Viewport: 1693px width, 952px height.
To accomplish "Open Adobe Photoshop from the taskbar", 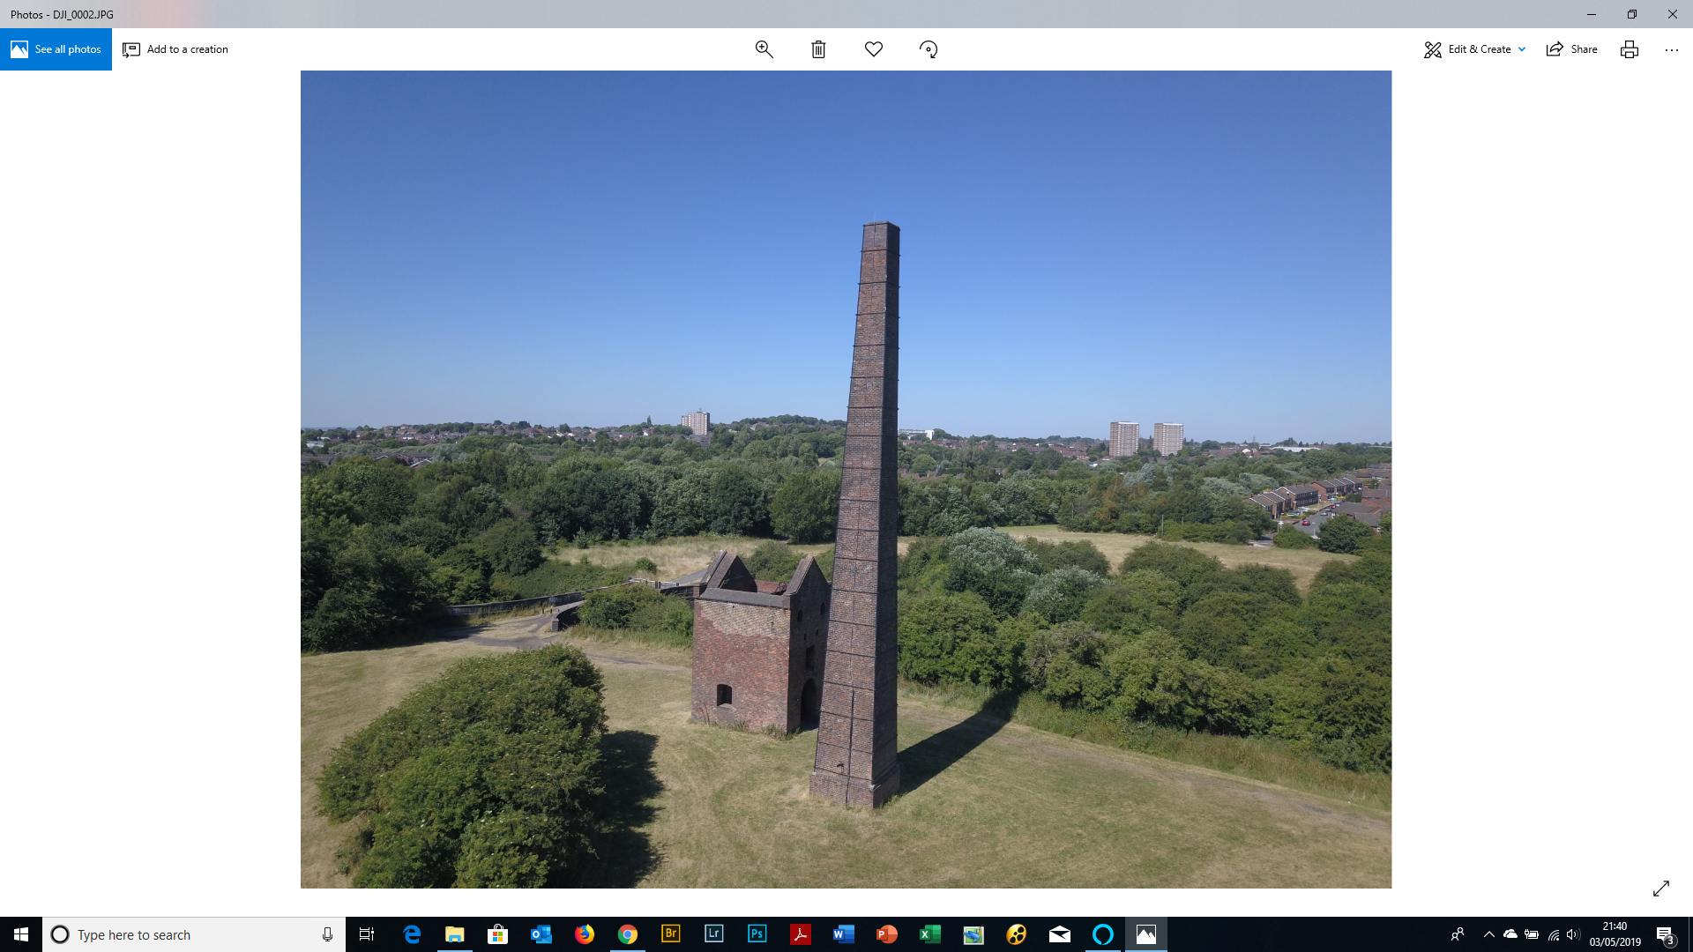I will click(x=757, y=934).
